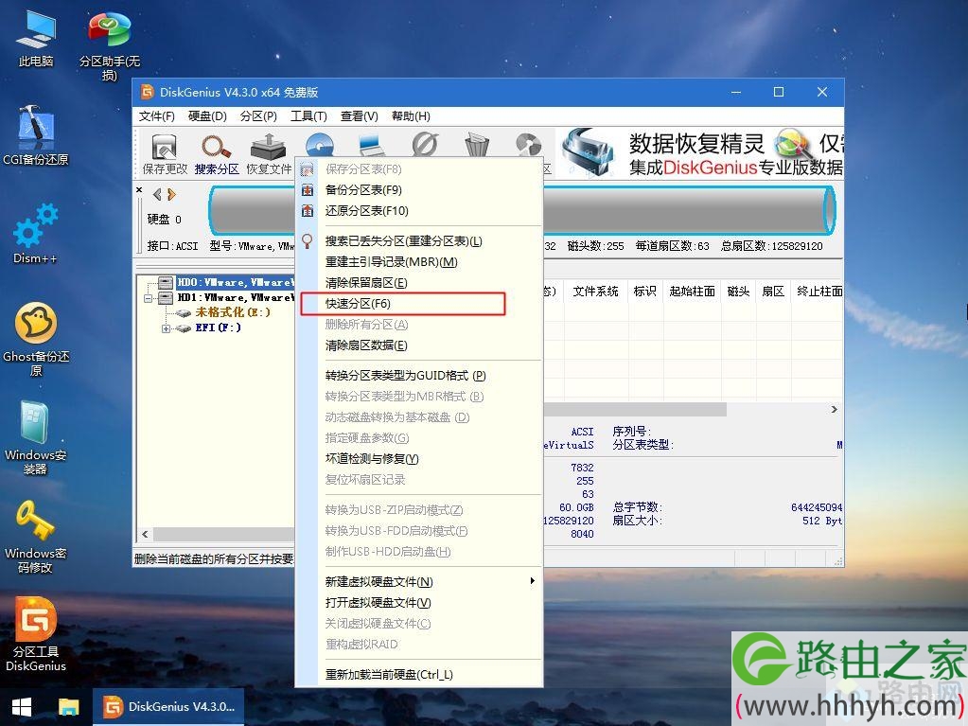Viewport: 968px width, 726px height.
Task: Open the Windows Start button
Action: (22, 707)
